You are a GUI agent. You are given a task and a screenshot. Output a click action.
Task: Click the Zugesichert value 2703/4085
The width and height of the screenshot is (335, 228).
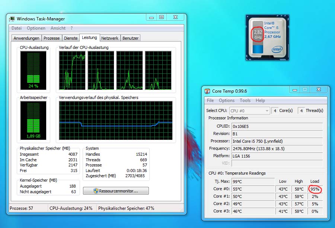click(135, 176)
